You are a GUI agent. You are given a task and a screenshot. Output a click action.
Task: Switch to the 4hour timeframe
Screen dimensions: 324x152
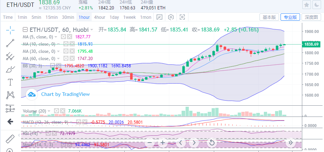(x=100, y=17)
